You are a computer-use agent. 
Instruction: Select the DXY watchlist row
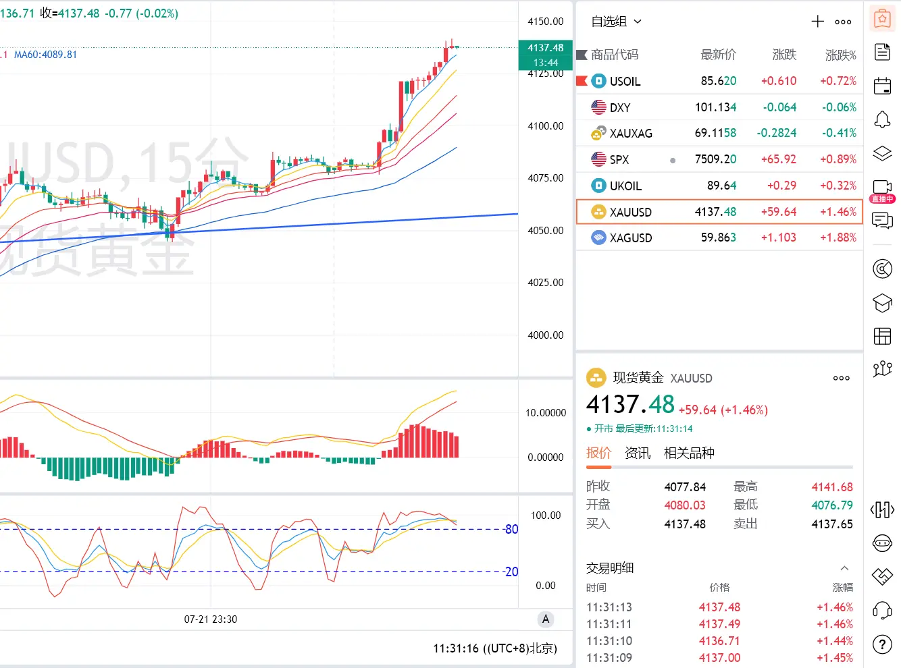point(719,107)
